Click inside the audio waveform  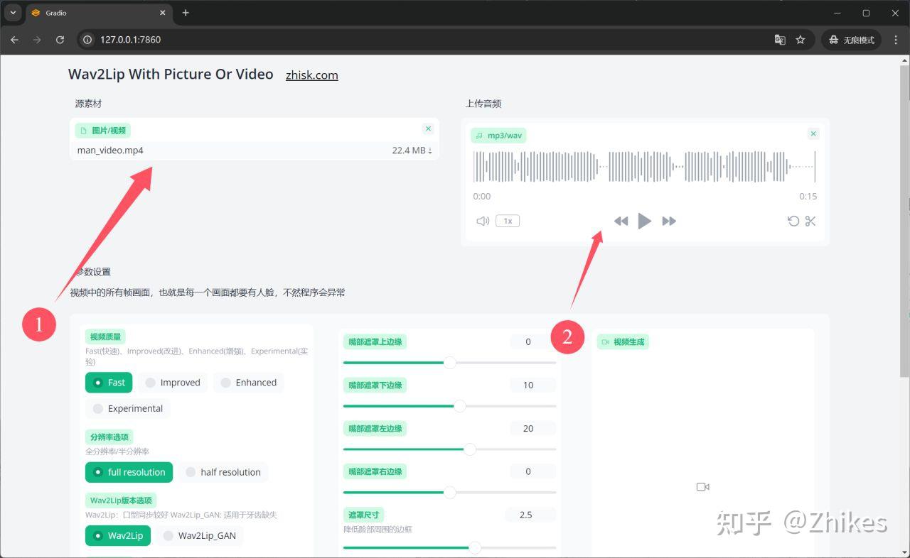[644, 166]
